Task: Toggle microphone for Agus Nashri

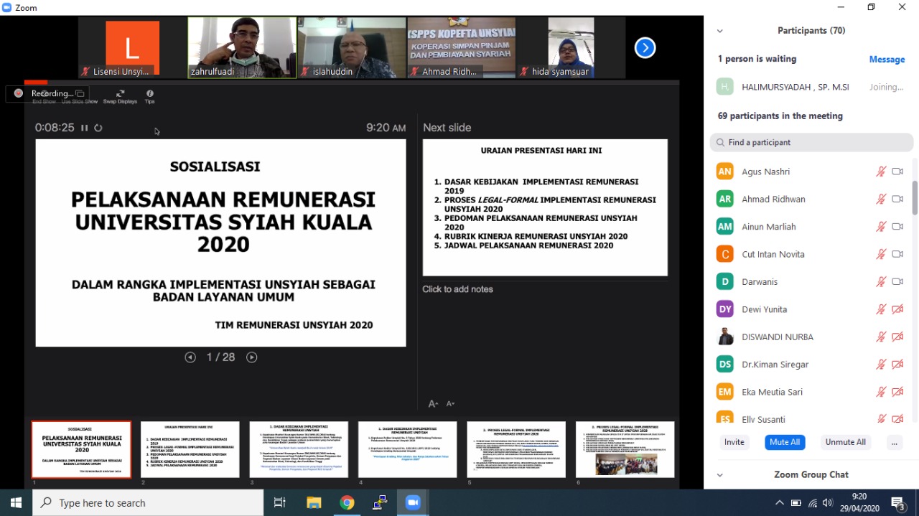Action: (881, 172)
